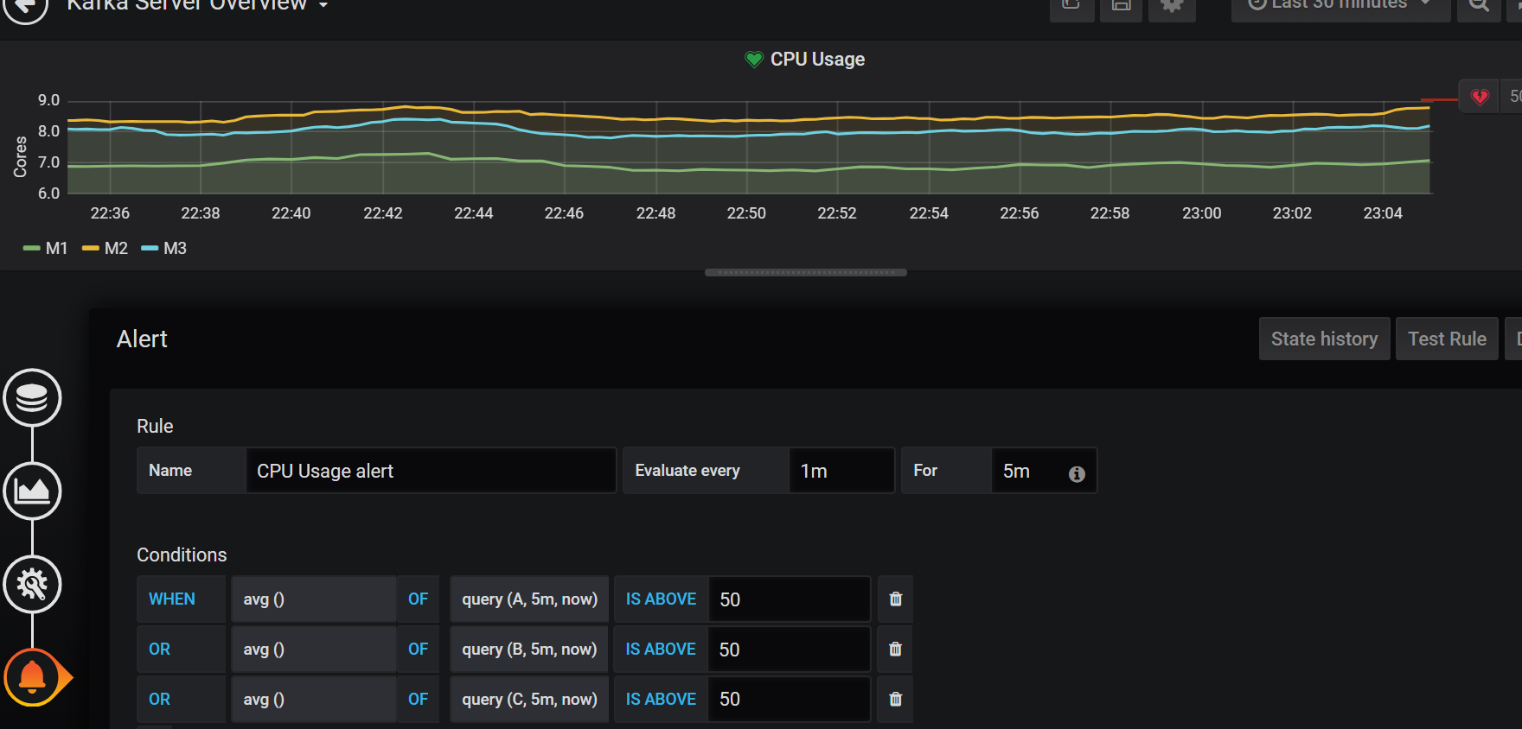Toggle M3 series in the legend
The height and width of the screenshot is (729, 1522).
(164, 249)
